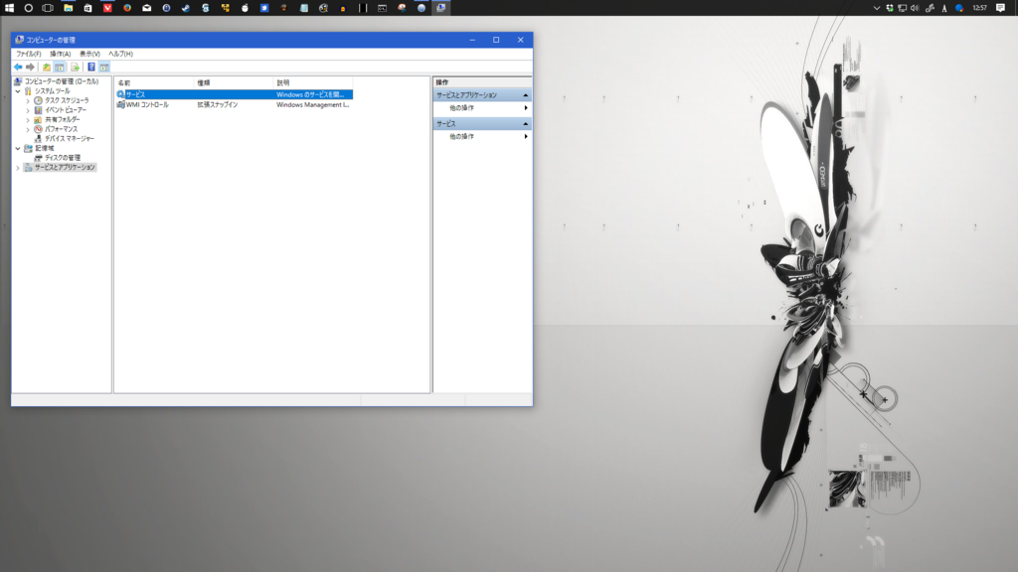Image resolution: width=1018 pixels, height=572 pixels.
Task: Expand the イベント ビューアー node
Action: (x=28, y=110)
